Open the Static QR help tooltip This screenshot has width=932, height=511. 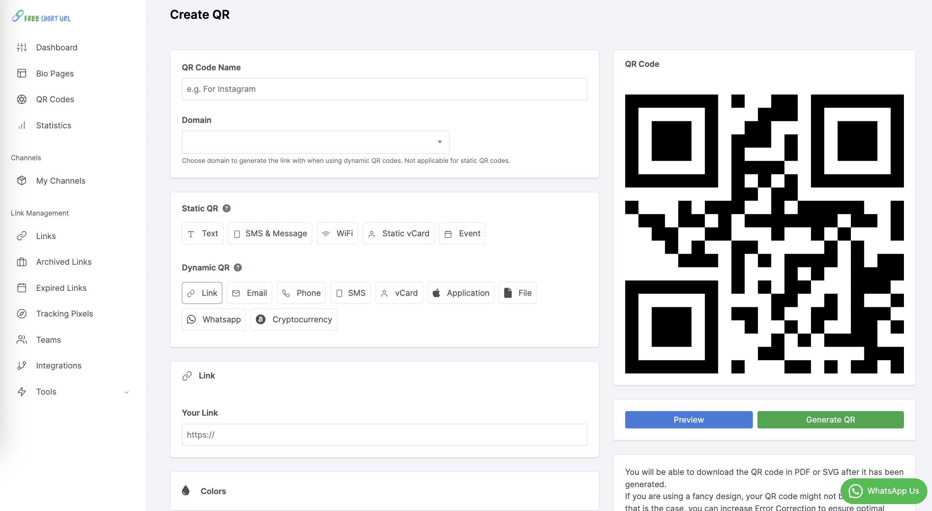pos(226,208)
